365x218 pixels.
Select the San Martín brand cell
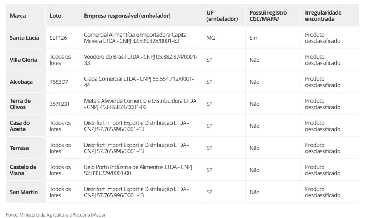point(24,192)
